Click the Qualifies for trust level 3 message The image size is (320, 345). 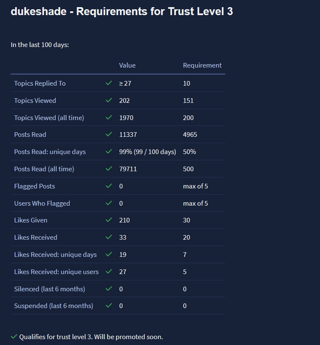tap(91, 337)
